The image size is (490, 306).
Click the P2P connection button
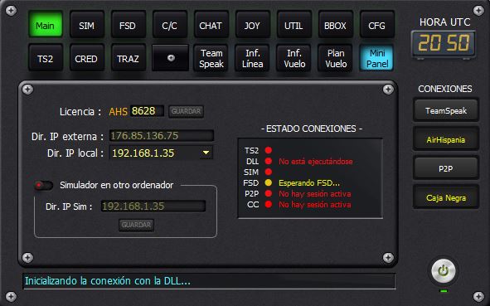(446, 169)
